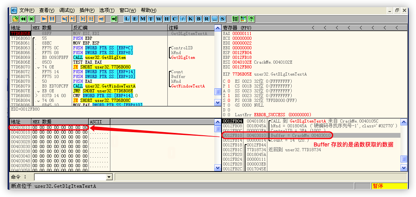Viewport: 416px width, 197px height.
Task: Click inside the 命令 command input field
Action: click(70, 177)
